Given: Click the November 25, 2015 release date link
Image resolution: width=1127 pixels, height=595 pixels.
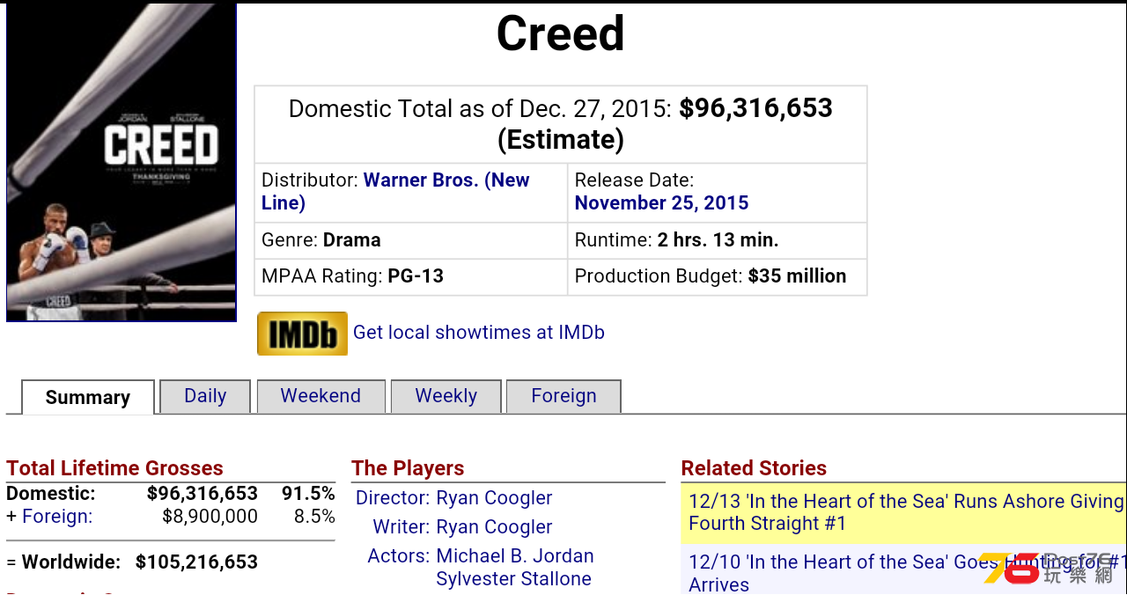Looking at the screenshot, I should tap(661, 203).
